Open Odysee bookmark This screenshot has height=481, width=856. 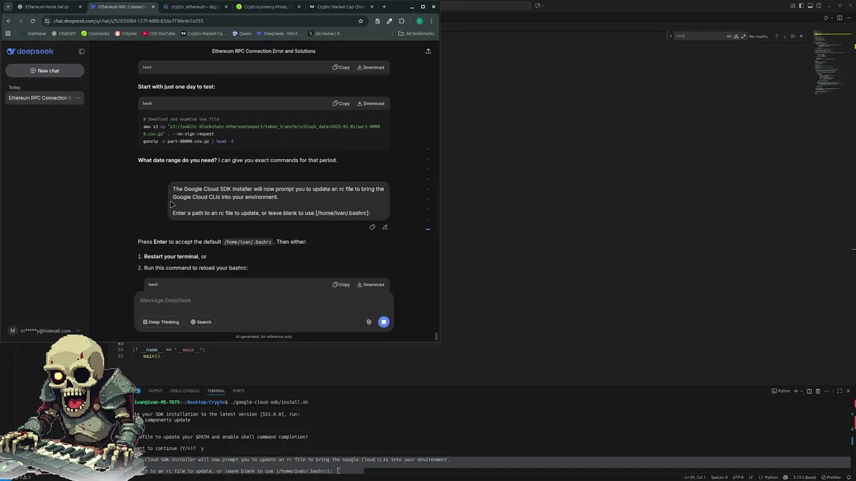[126, 33]
